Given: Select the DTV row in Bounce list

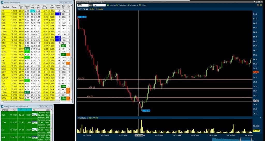Looking at the screenshot, I should pyautogui.click(x=35, y=43).
